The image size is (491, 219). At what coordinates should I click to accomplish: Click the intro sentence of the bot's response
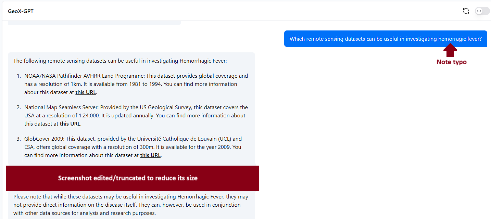pos(120,61)
